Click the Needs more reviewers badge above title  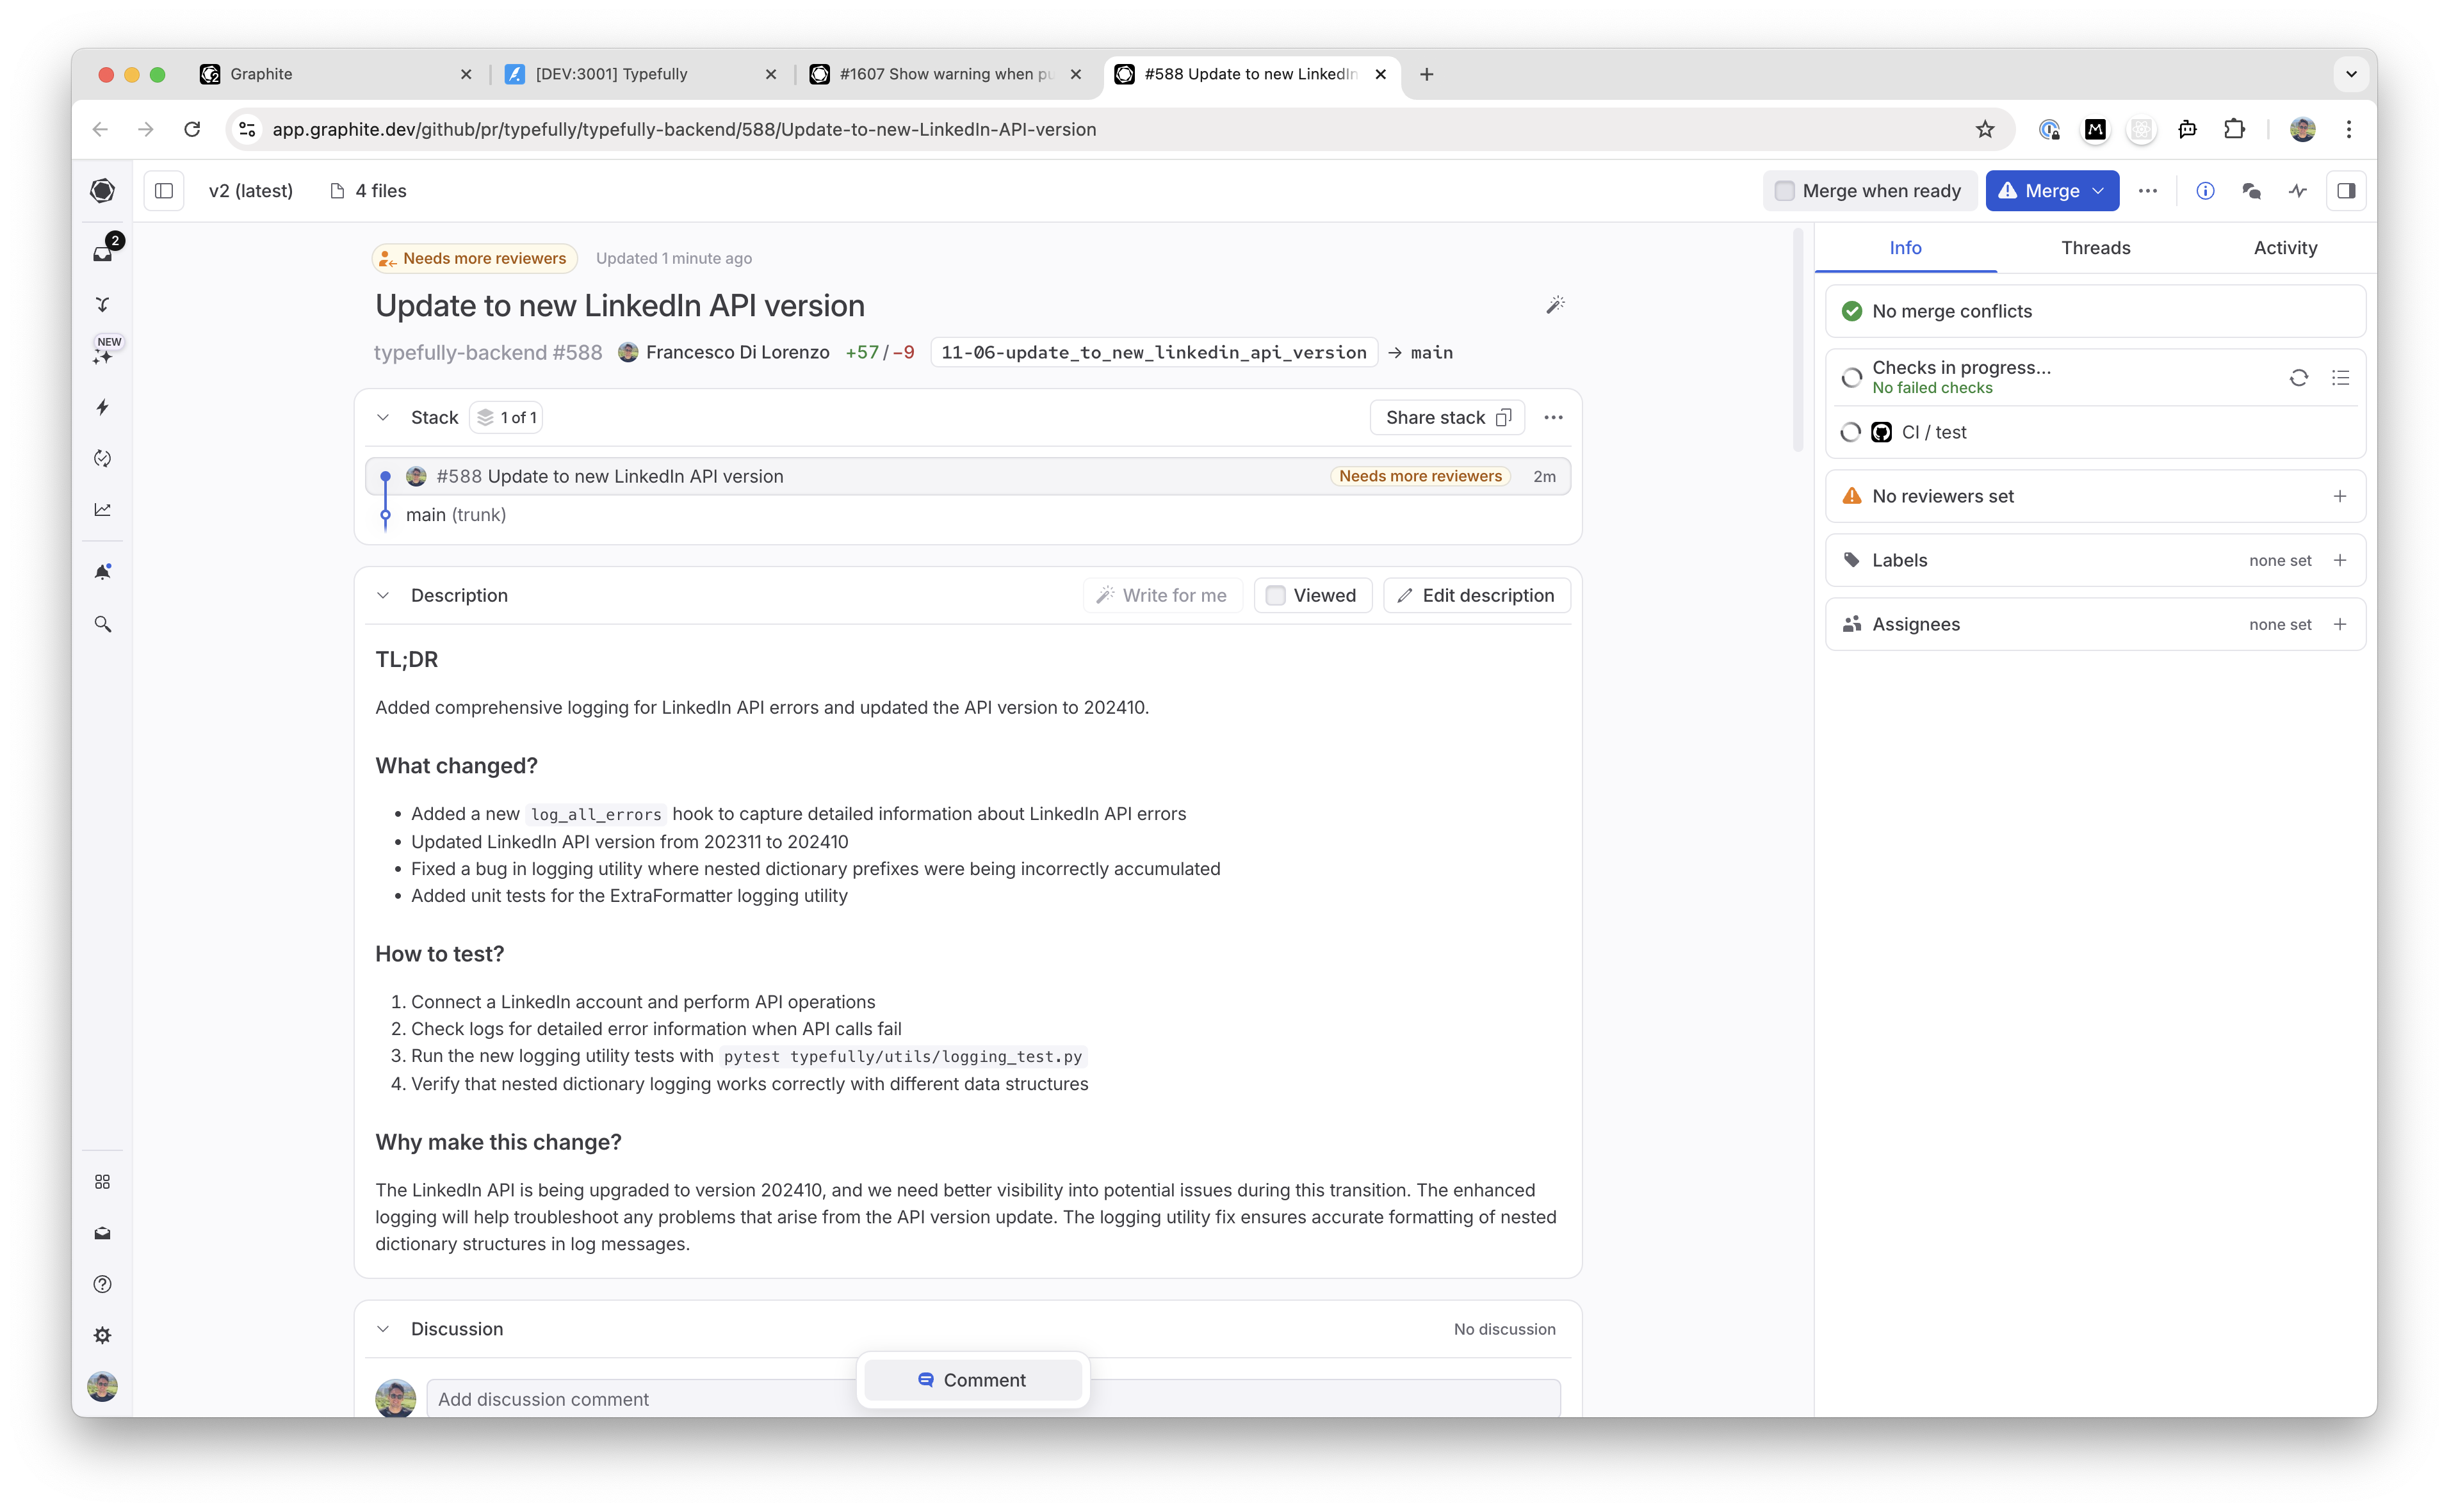click(474, 258)
